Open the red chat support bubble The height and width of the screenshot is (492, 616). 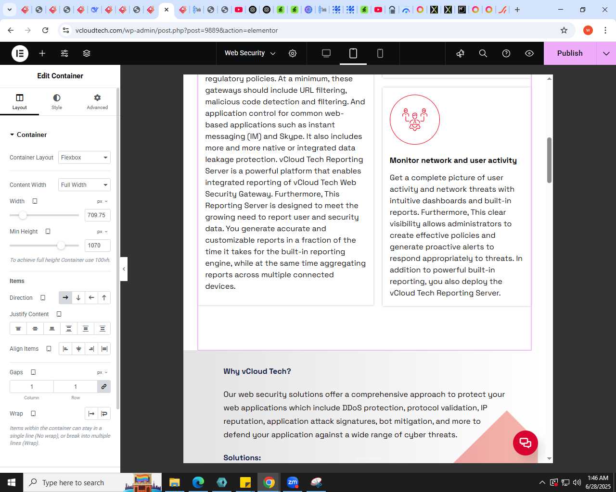tap(526, 443)
